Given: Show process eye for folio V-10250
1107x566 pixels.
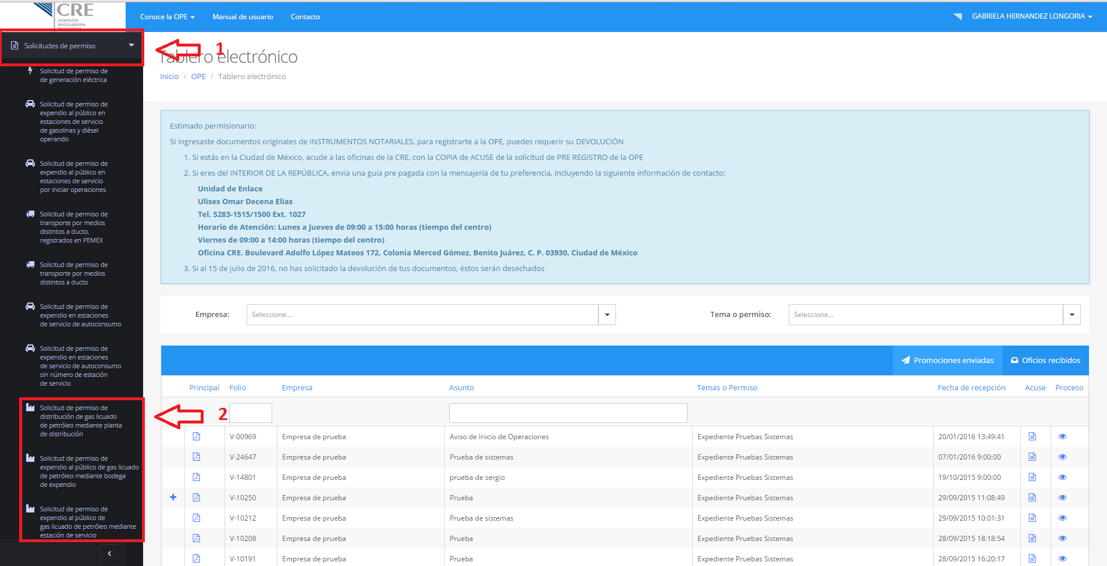Looking at the screenshot, I should point(1062,497).
